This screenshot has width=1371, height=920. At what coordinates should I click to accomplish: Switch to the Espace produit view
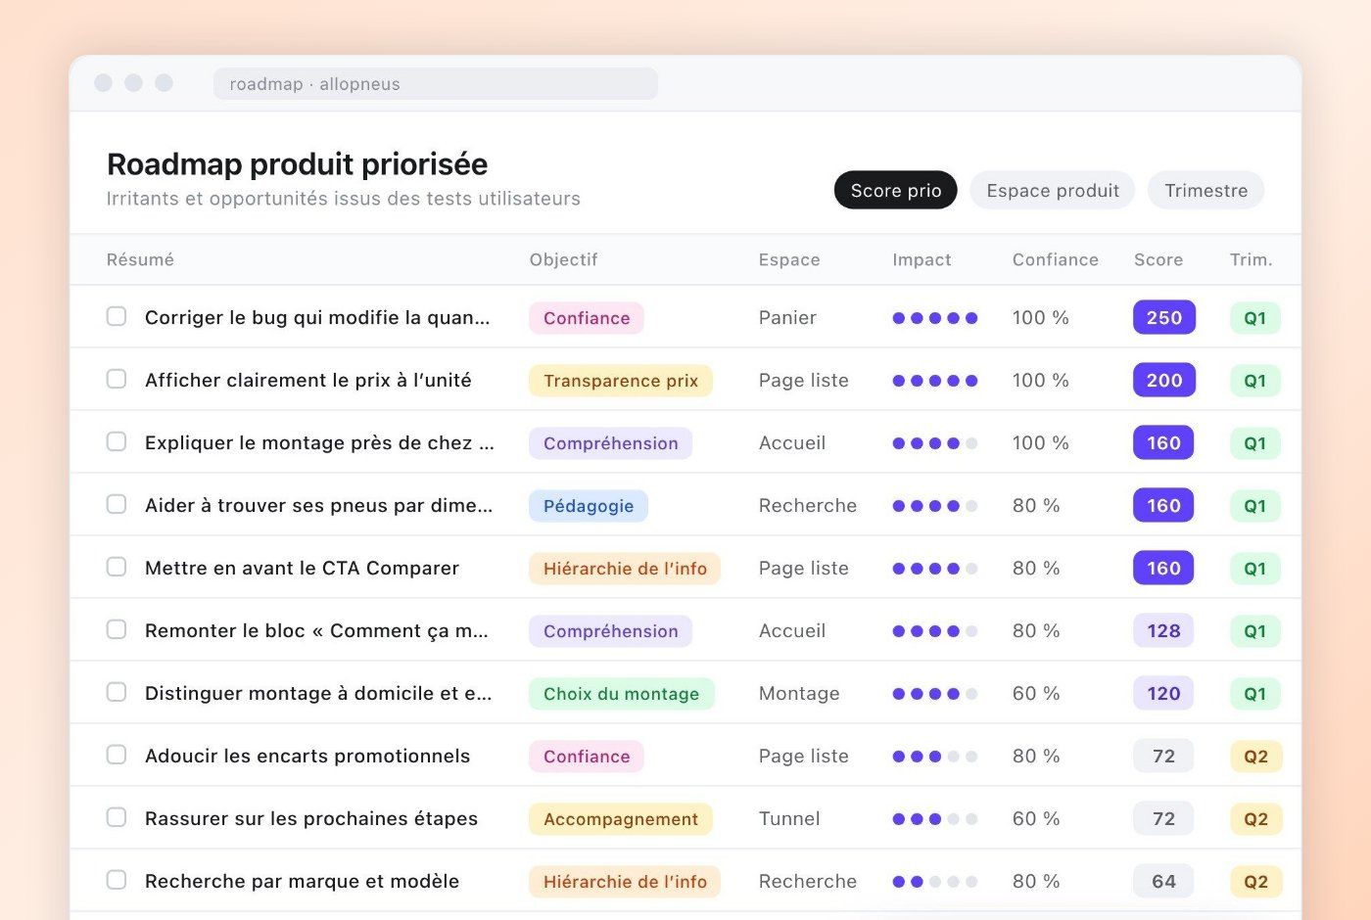click(1052, 190)
